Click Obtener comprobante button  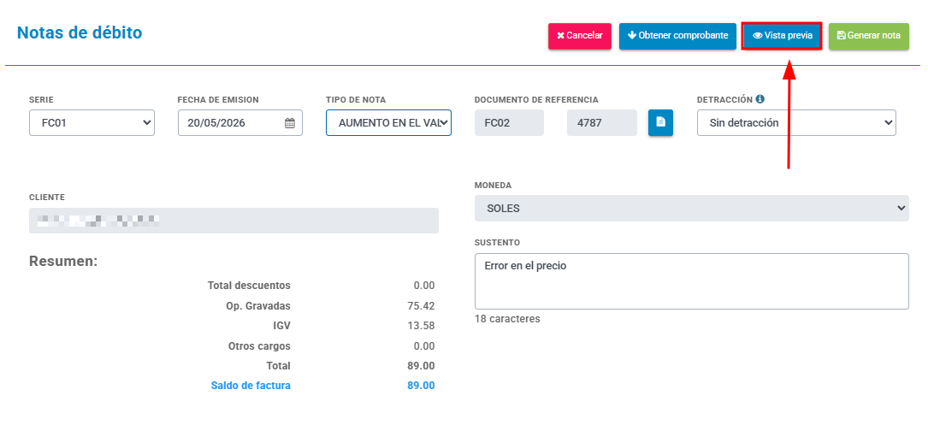point(677,36)
